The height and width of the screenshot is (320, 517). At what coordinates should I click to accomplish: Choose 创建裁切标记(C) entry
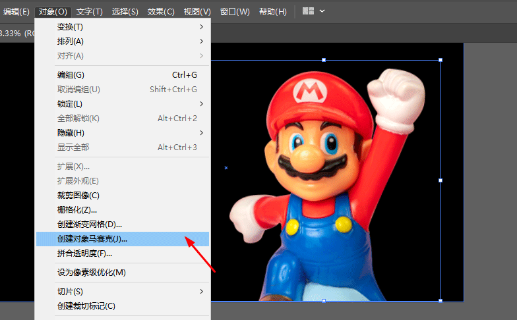pos(123,306)
